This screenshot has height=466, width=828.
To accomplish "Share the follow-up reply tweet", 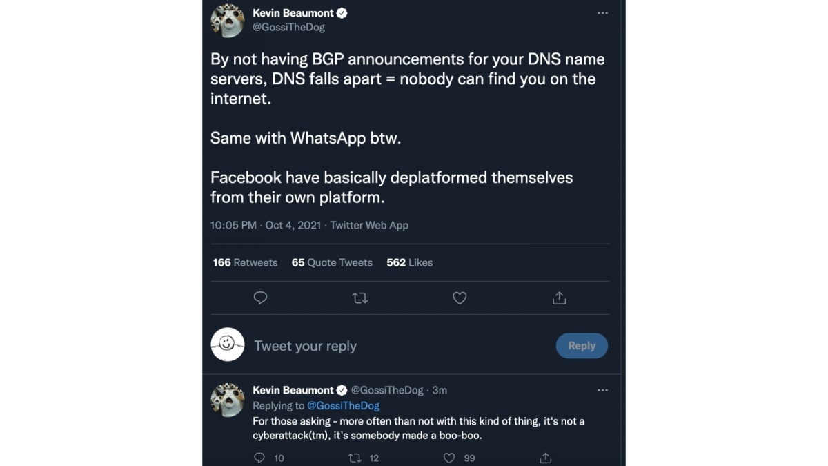I will click(545, 458).
